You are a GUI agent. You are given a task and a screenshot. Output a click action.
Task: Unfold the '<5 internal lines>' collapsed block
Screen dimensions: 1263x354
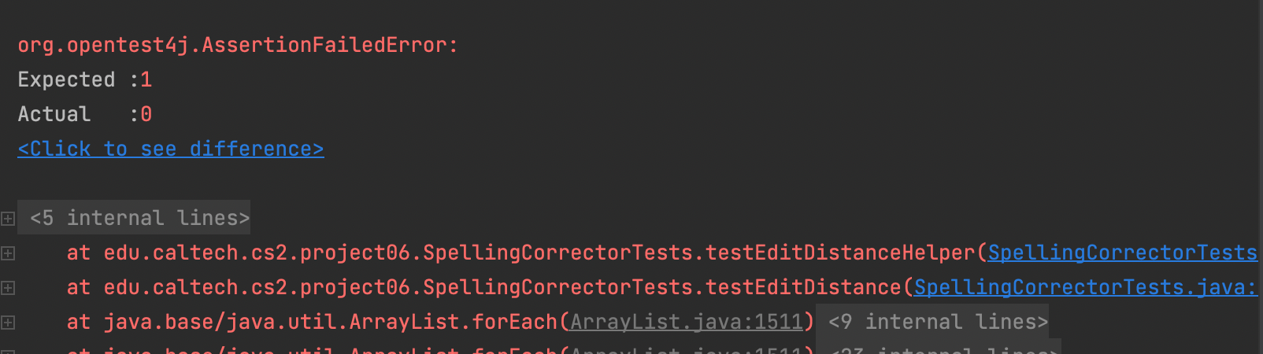pyautogui.click(x=139, y=218)
